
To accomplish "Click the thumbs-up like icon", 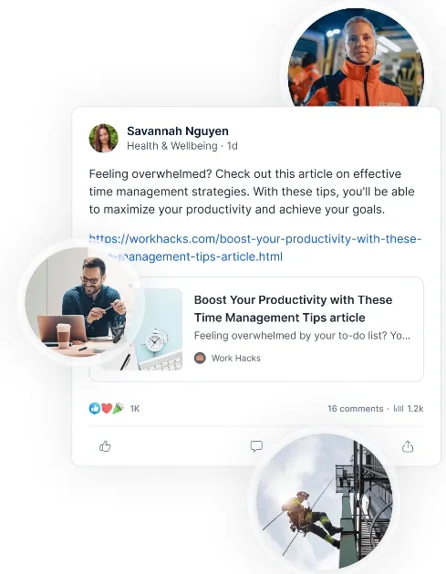I will (105, 446).
